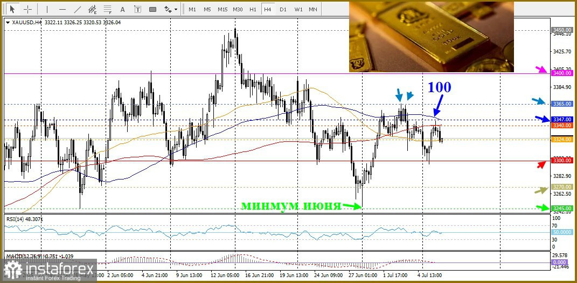Click the 3270.00 level label
Viewport: 577px width, 283px height.
tap(561, 187)
